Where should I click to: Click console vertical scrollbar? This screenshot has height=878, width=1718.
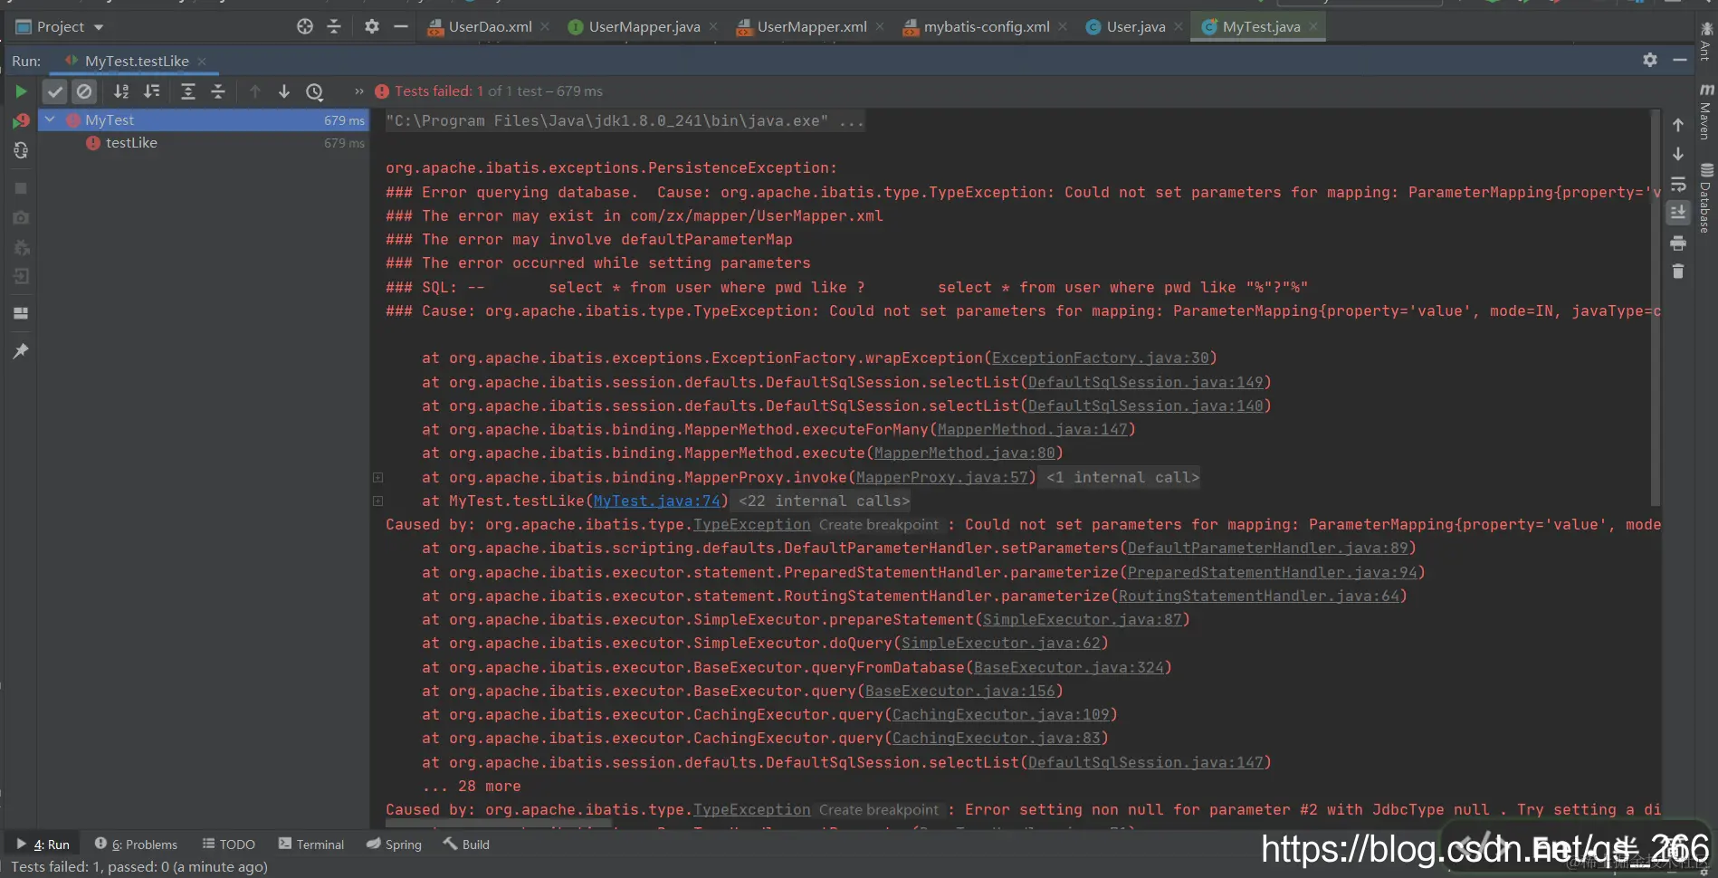click(1656, 308)
